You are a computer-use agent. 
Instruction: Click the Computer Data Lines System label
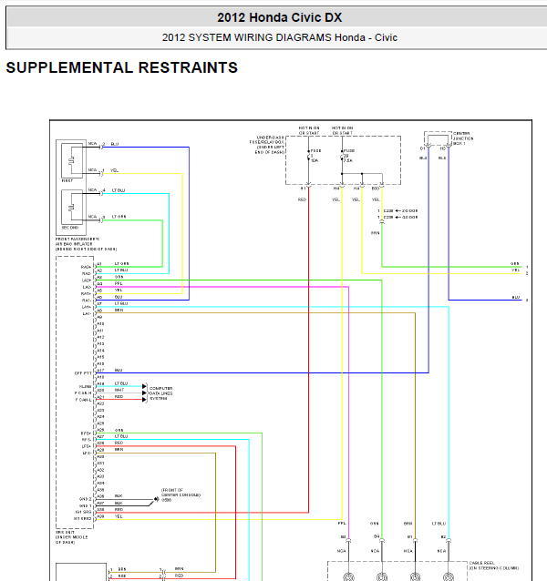pyautogui.click(x=161, y=393)
